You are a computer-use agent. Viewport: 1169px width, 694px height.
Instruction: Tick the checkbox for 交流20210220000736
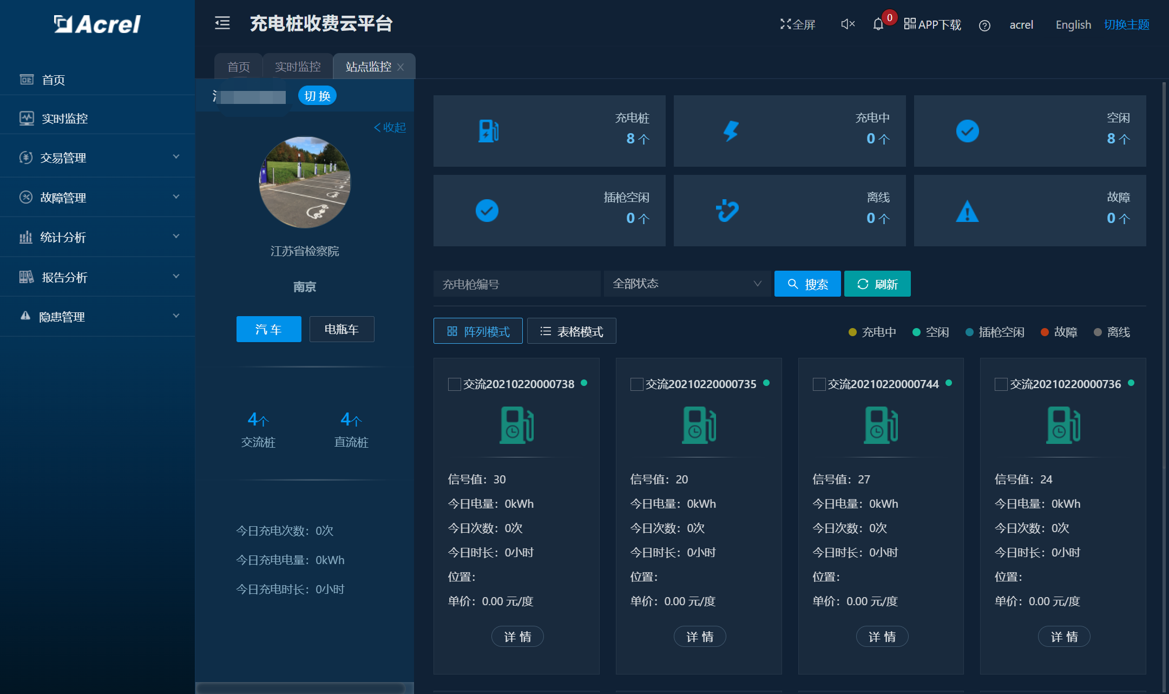[1001, 384]
